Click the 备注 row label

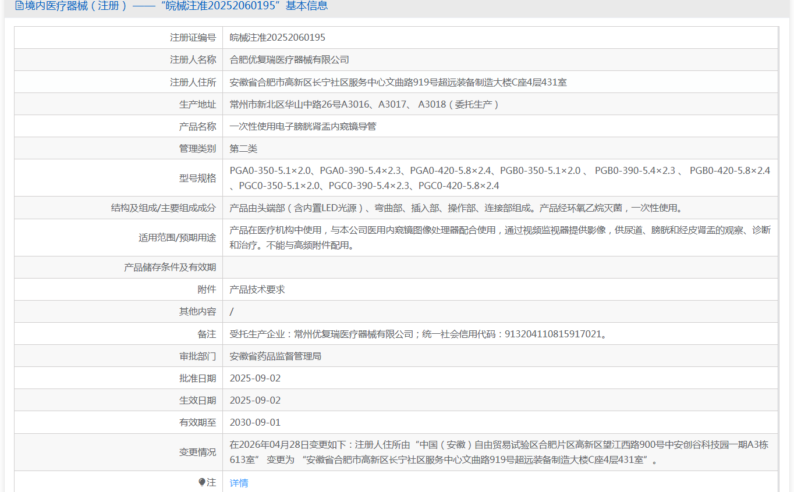[x=207, y=334]
